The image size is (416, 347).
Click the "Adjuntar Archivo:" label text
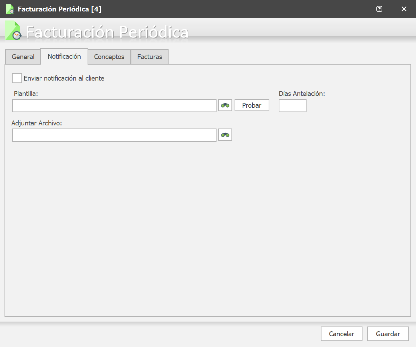tap(36, 123)
